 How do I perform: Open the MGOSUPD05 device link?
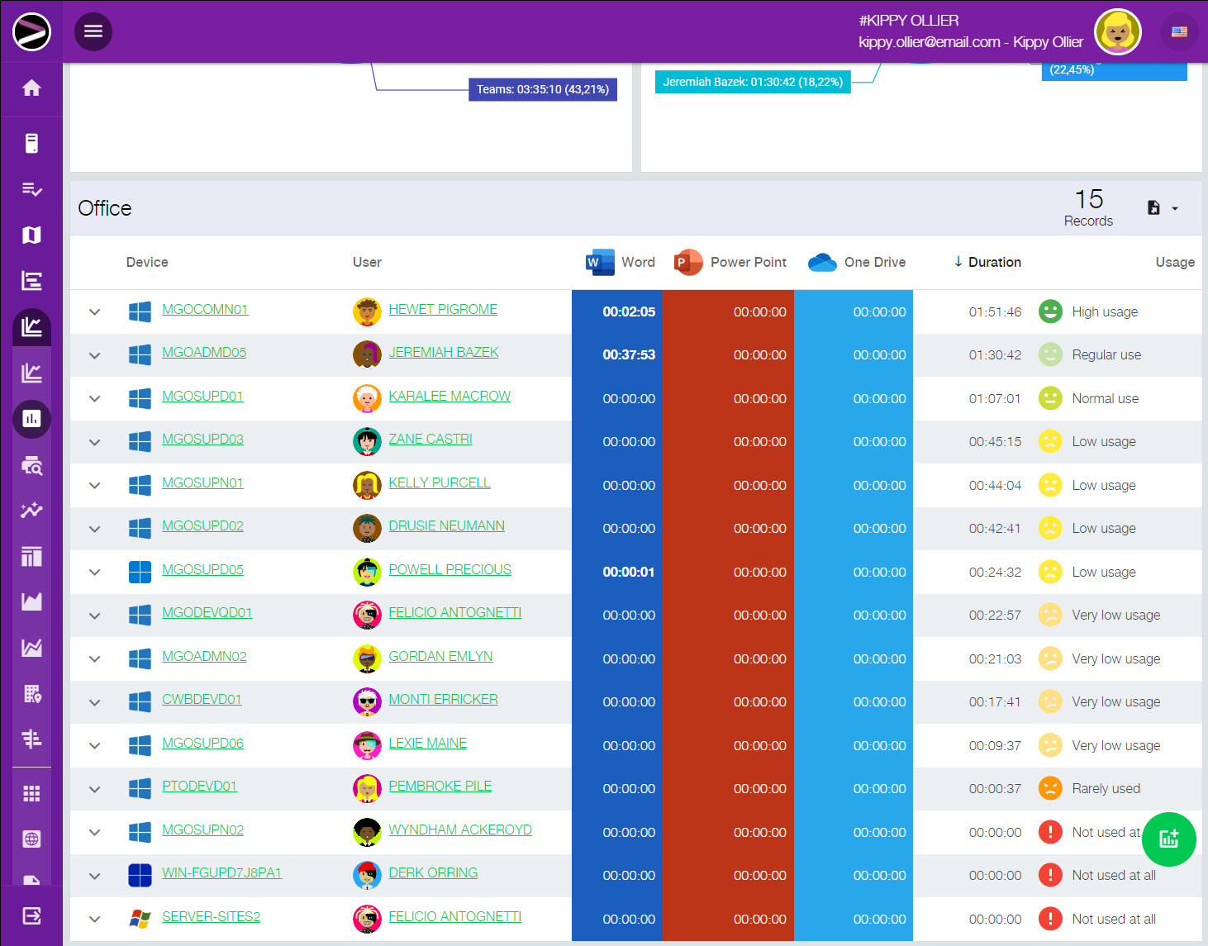pos(202,569)
